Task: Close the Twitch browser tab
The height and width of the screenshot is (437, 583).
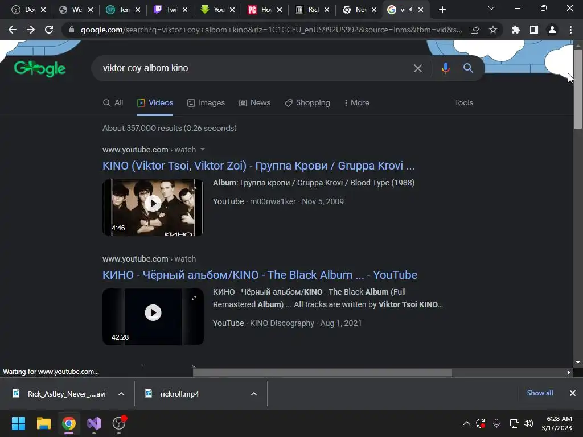Action: (185, 10)
